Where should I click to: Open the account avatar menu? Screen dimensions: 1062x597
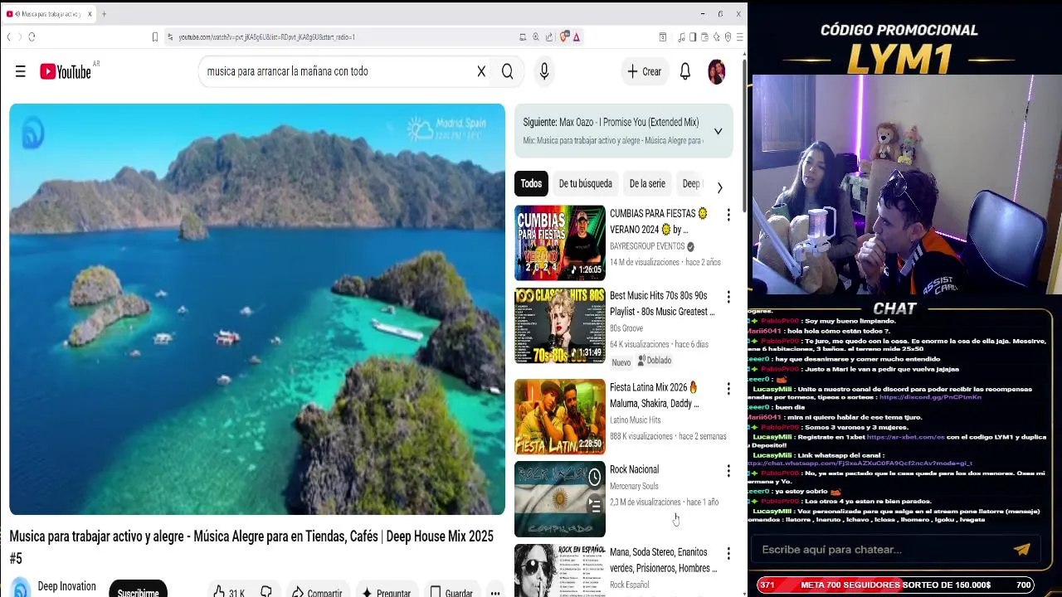[717, 72]
